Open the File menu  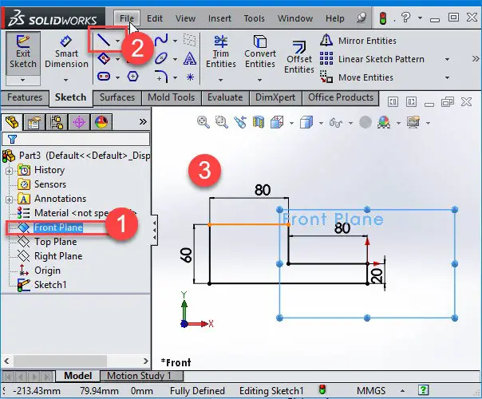coord(127,18)
